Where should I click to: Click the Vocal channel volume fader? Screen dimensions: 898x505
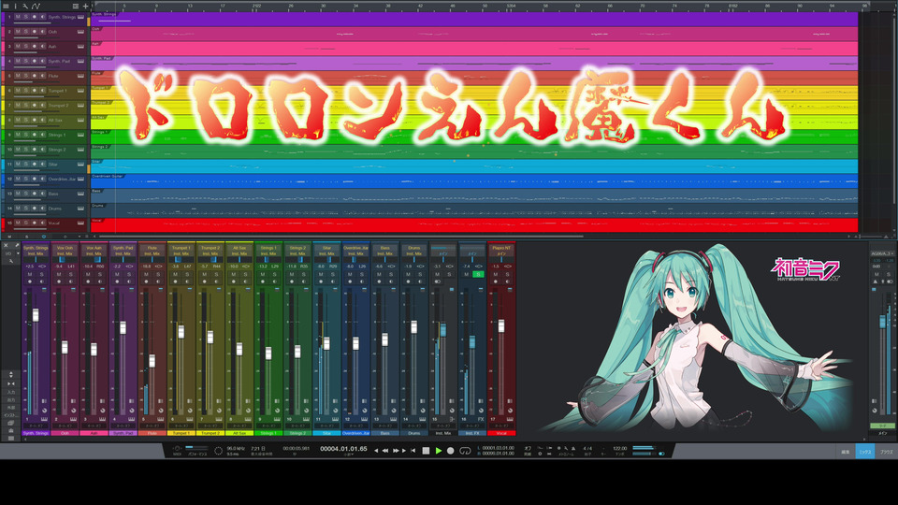pos(501,325)
